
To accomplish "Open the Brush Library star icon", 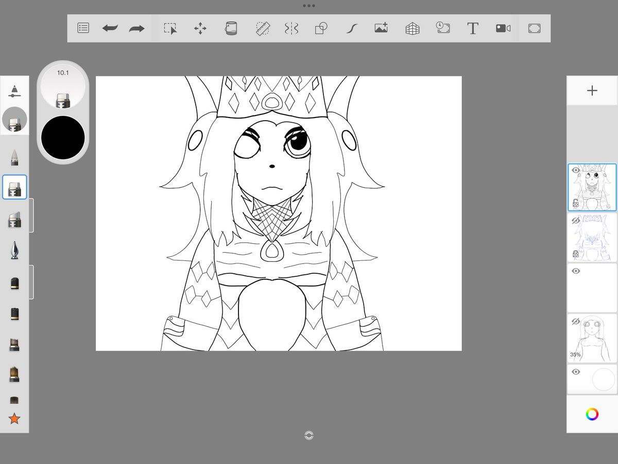I will (x=14, y=419).
